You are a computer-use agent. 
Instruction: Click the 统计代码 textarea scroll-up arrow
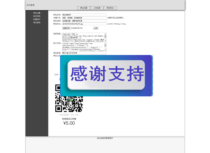coord(105,43)
